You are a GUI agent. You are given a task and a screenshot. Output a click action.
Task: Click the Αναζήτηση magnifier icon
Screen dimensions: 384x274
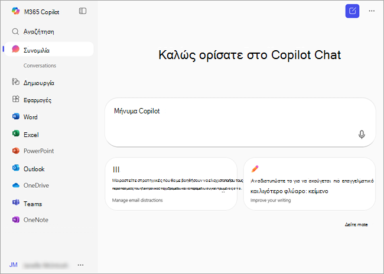coord(15,31)
